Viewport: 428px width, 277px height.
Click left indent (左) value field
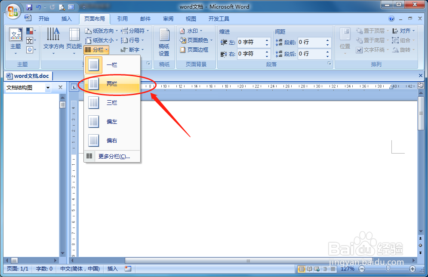[250, 42]
